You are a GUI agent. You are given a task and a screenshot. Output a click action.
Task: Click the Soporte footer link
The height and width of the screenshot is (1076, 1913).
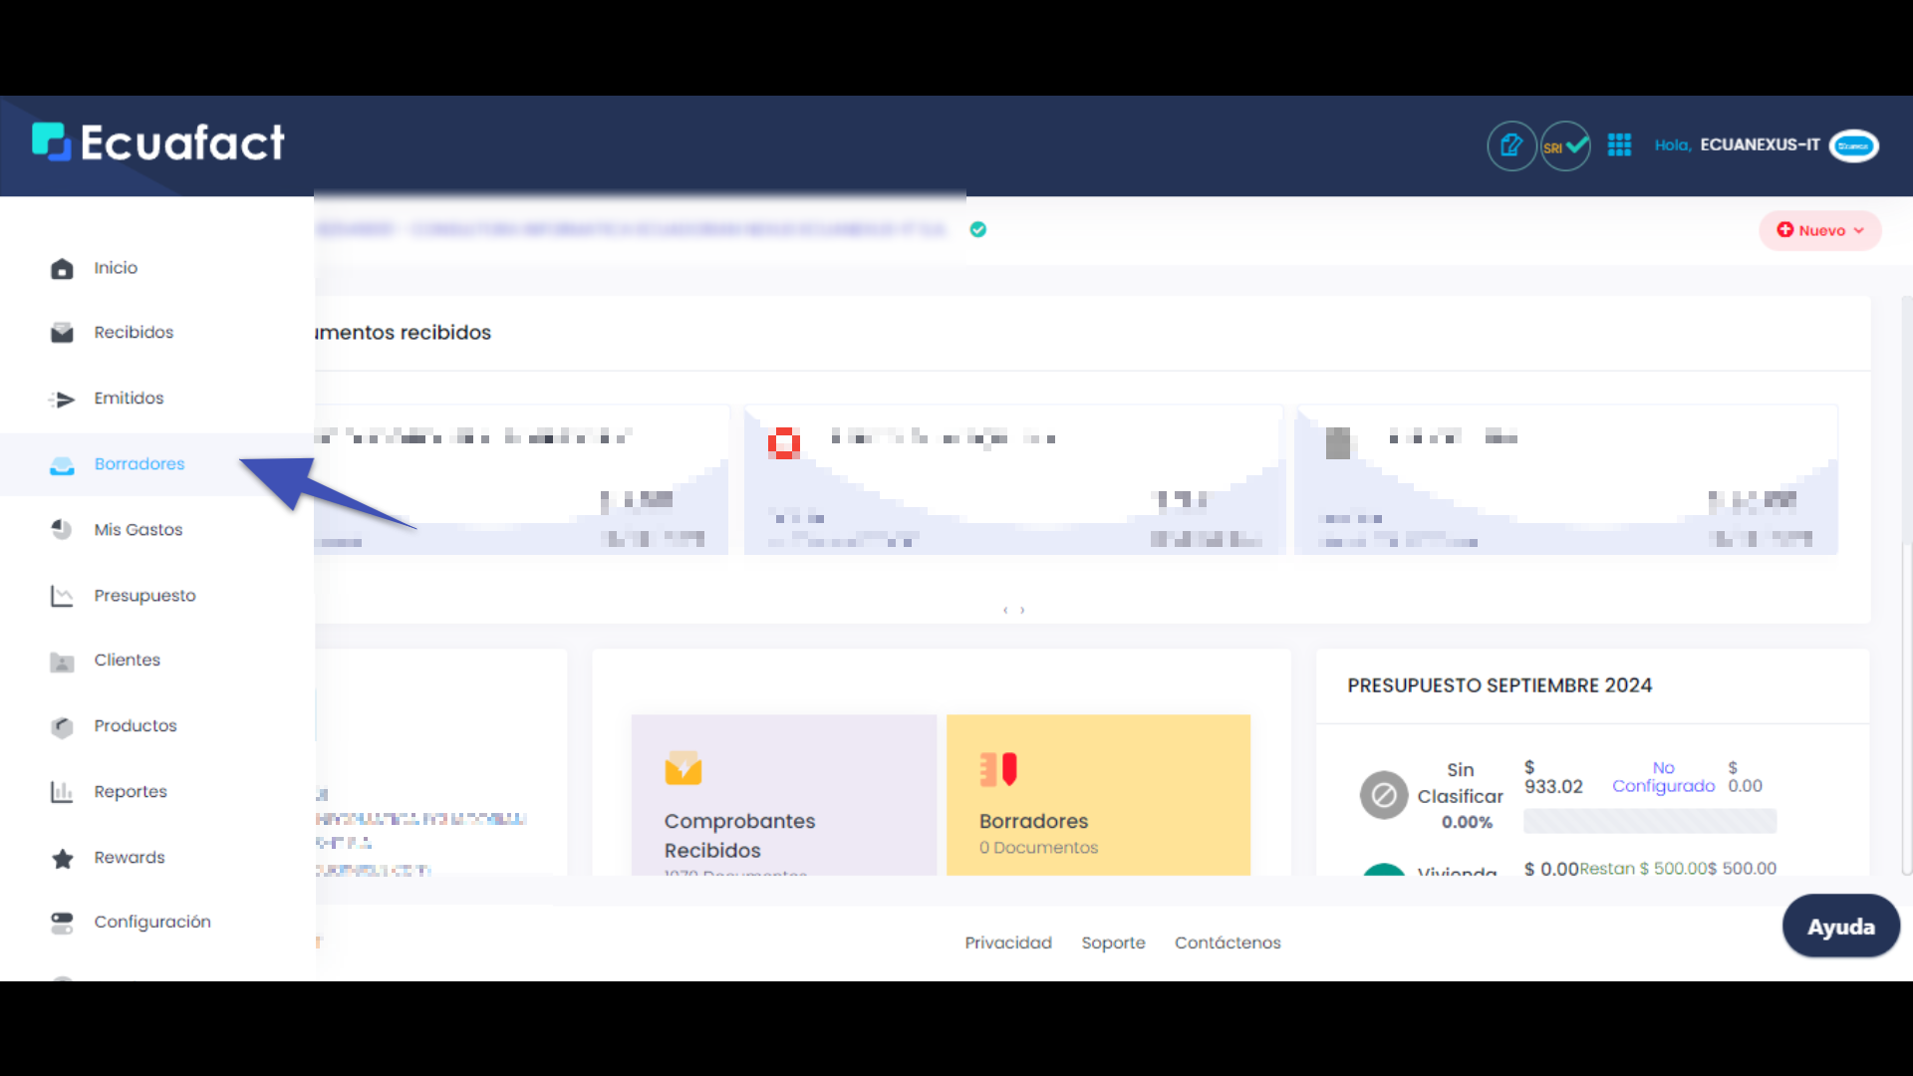tap(1113, 942)
